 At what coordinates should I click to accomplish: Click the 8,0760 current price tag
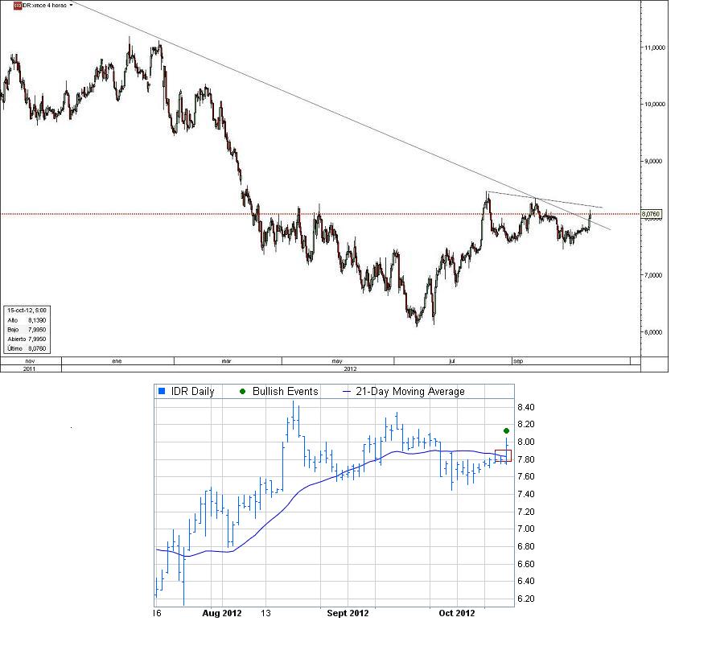pos(651,214)
